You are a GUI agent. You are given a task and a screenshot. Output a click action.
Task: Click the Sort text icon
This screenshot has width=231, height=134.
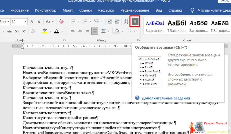127,22
